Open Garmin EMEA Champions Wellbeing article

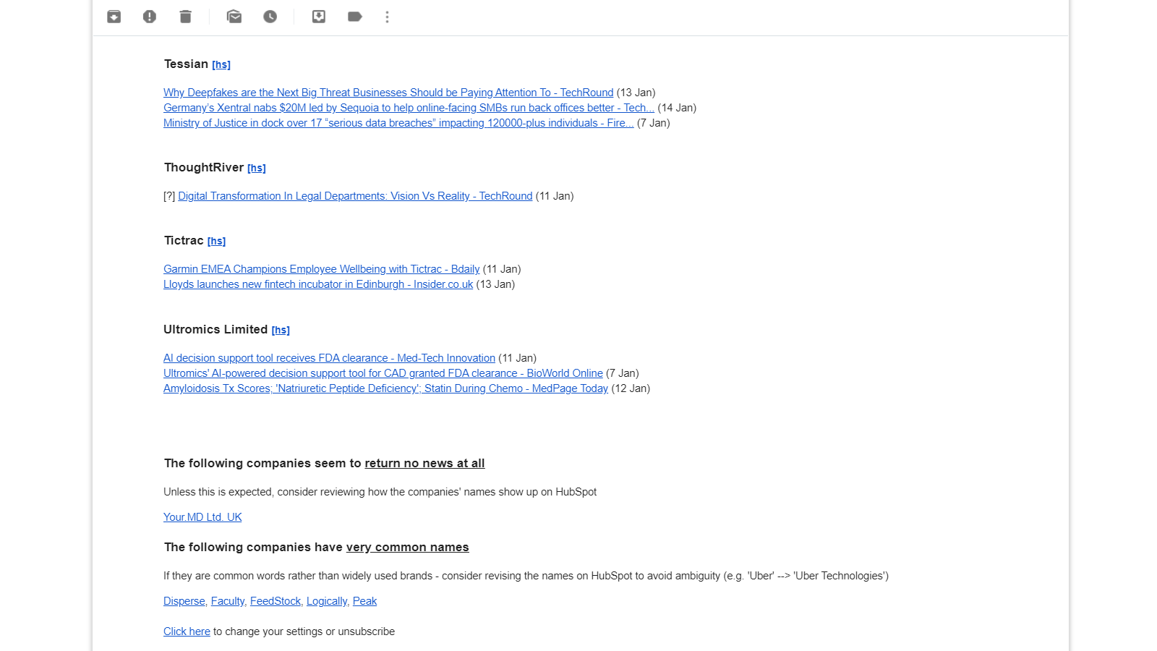321,269
